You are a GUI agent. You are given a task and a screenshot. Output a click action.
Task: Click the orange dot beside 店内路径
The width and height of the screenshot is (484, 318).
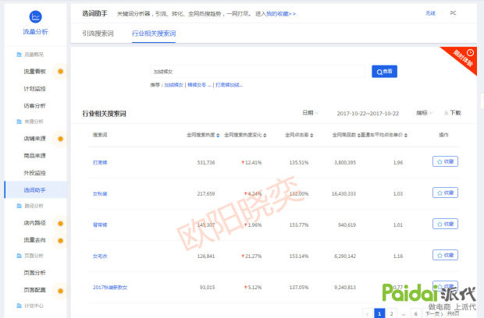tap(61, 224)
